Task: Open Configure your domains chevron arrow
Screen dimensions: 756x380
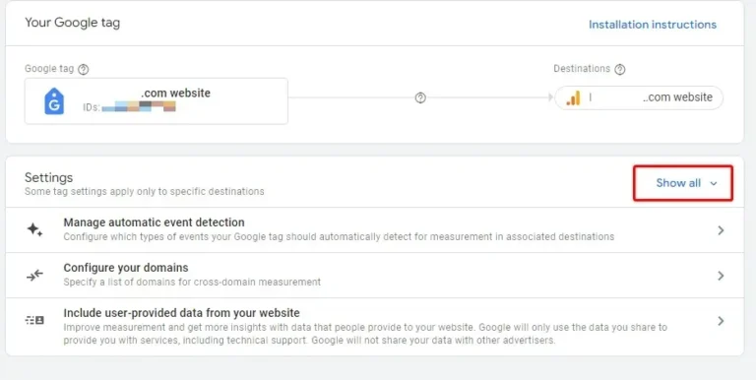Action: (721, 276)
